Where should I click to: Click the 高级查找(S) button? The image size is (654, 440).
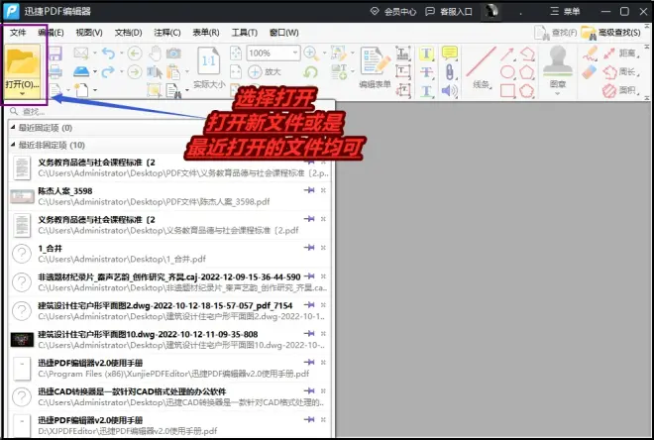click(610, 33)
